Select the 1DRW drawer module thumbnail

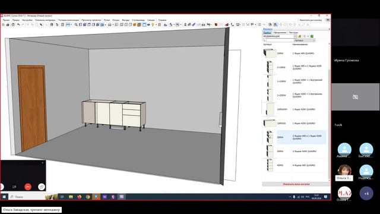[270, 53]
